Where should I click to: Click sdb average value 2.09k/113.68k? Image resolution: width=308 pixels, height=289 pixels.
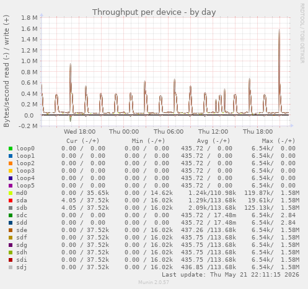pyautogui.click(x=212, y=208)
